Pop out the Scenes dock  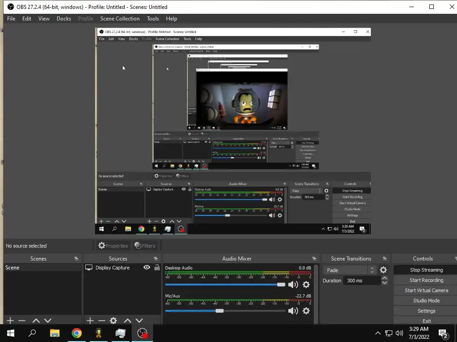coord(76,259)
